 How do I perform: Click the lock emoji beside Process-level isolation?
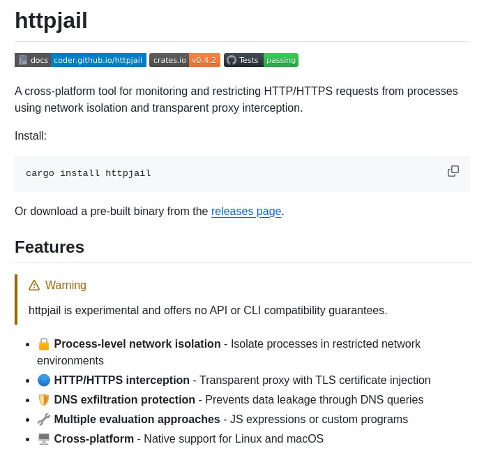(x=44, y=343)
